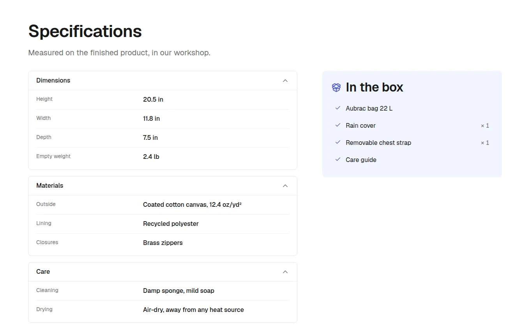530x331 pixels.
Task: Click the value 2.4 lb
Action: point(151,157)
